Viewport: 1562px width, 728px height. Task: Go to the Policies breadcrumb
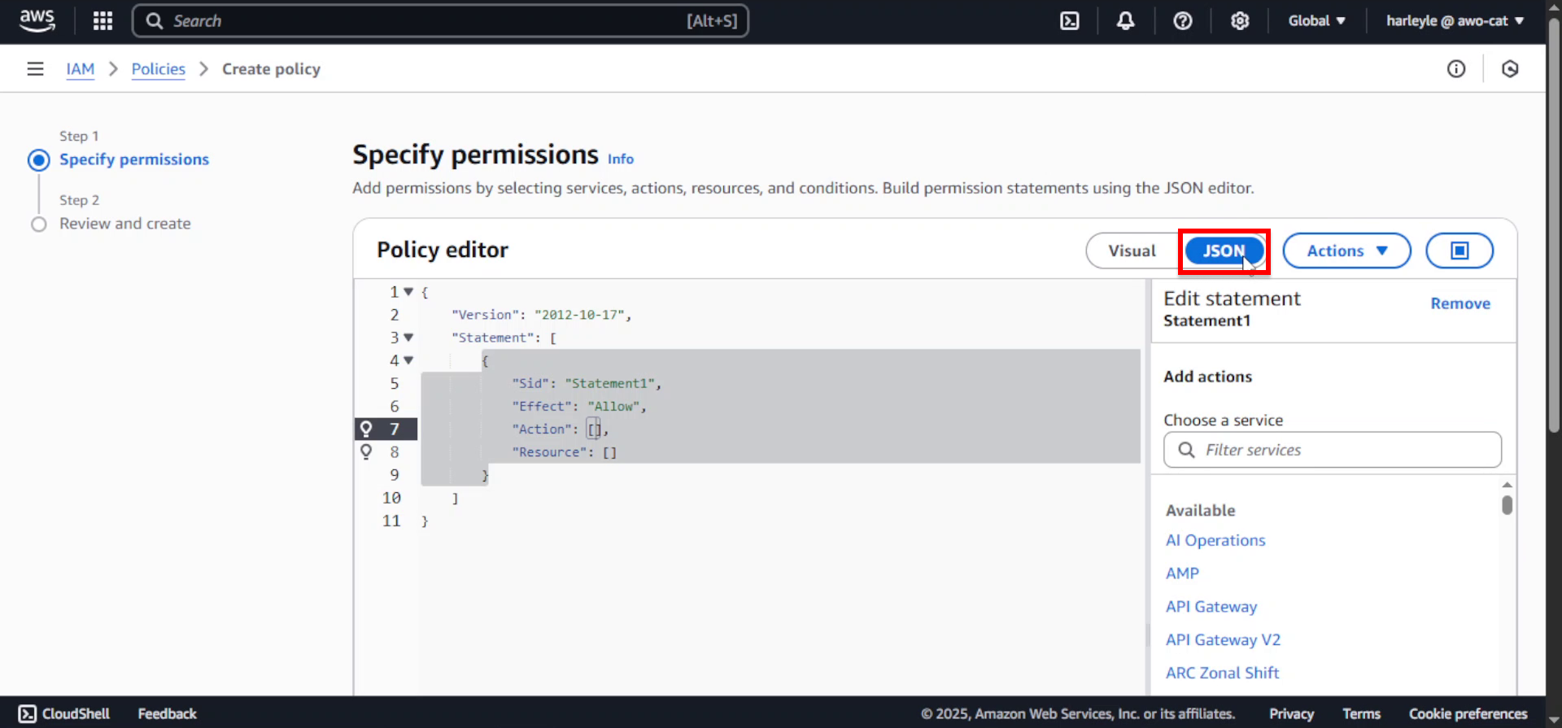[159, 69]
